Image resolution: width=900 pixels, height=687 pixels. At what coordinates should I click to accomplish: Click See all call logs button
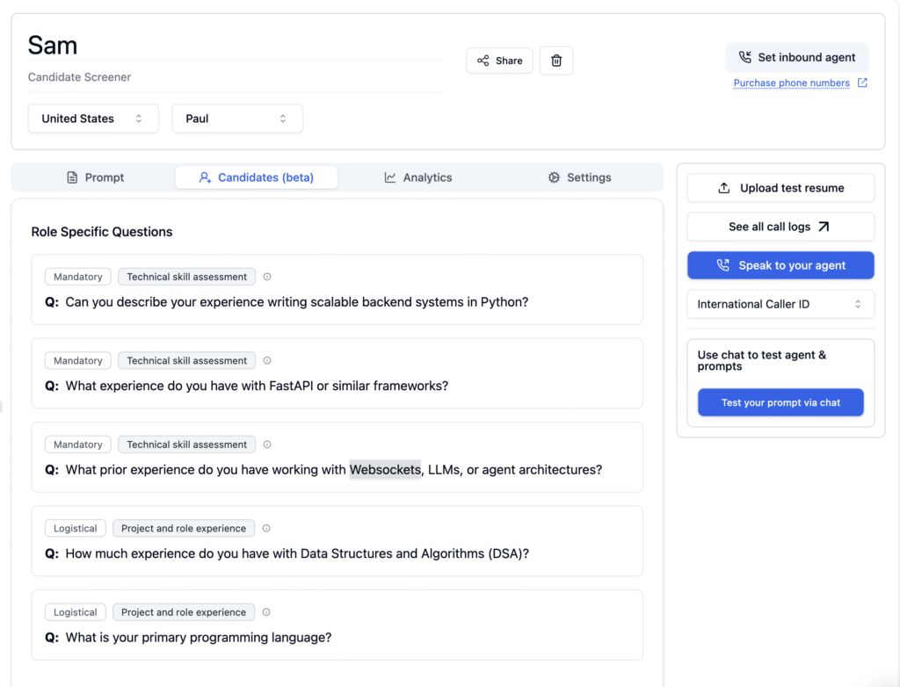click(x=780, y=227)
